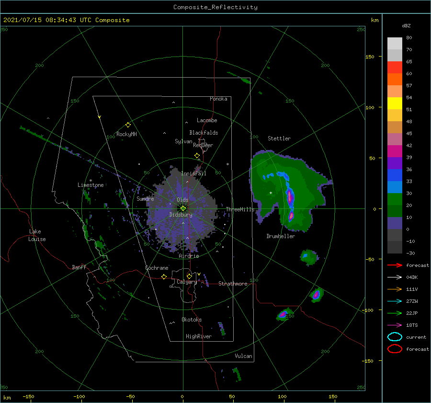This screenshot has width=431, height=403.
Task: Click the Drumheller town label
Action: 281,236
